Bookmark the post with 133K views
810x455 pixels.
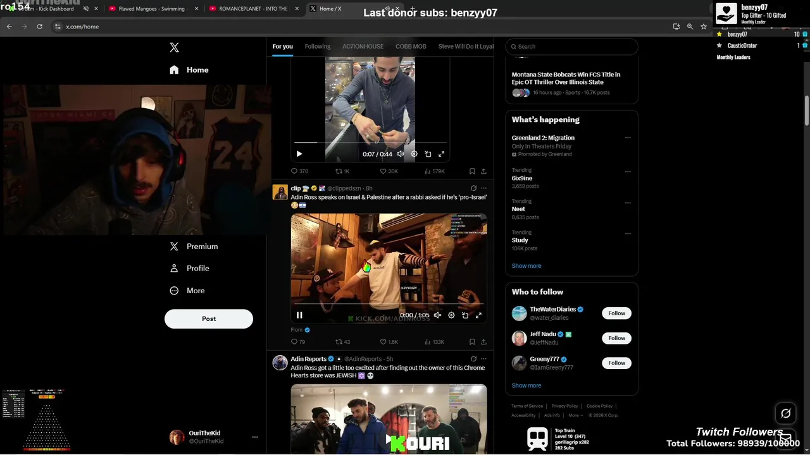click(472, 342)
